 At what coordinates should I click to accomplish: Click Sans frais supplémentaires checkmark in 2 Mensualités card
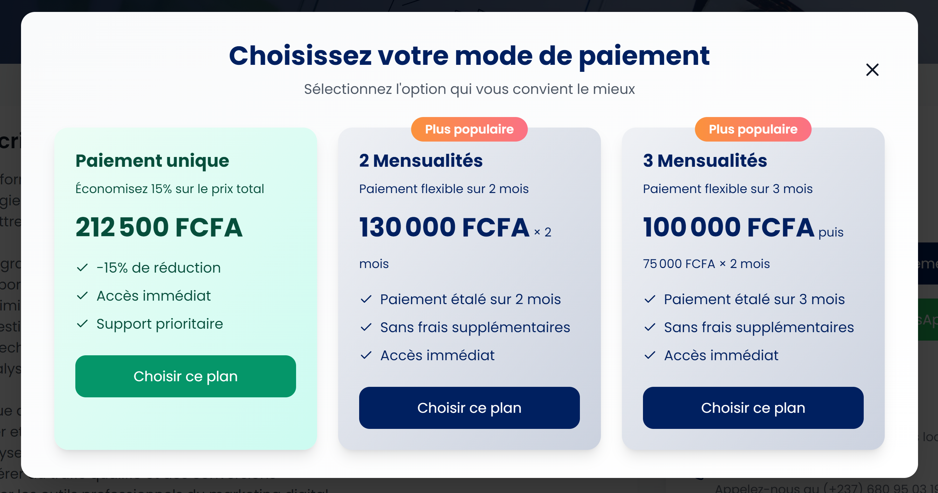(x=366, y=327)
